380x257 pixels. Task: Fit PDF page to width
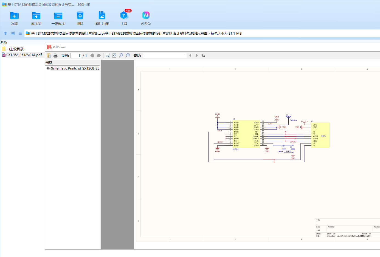(108, 56)
